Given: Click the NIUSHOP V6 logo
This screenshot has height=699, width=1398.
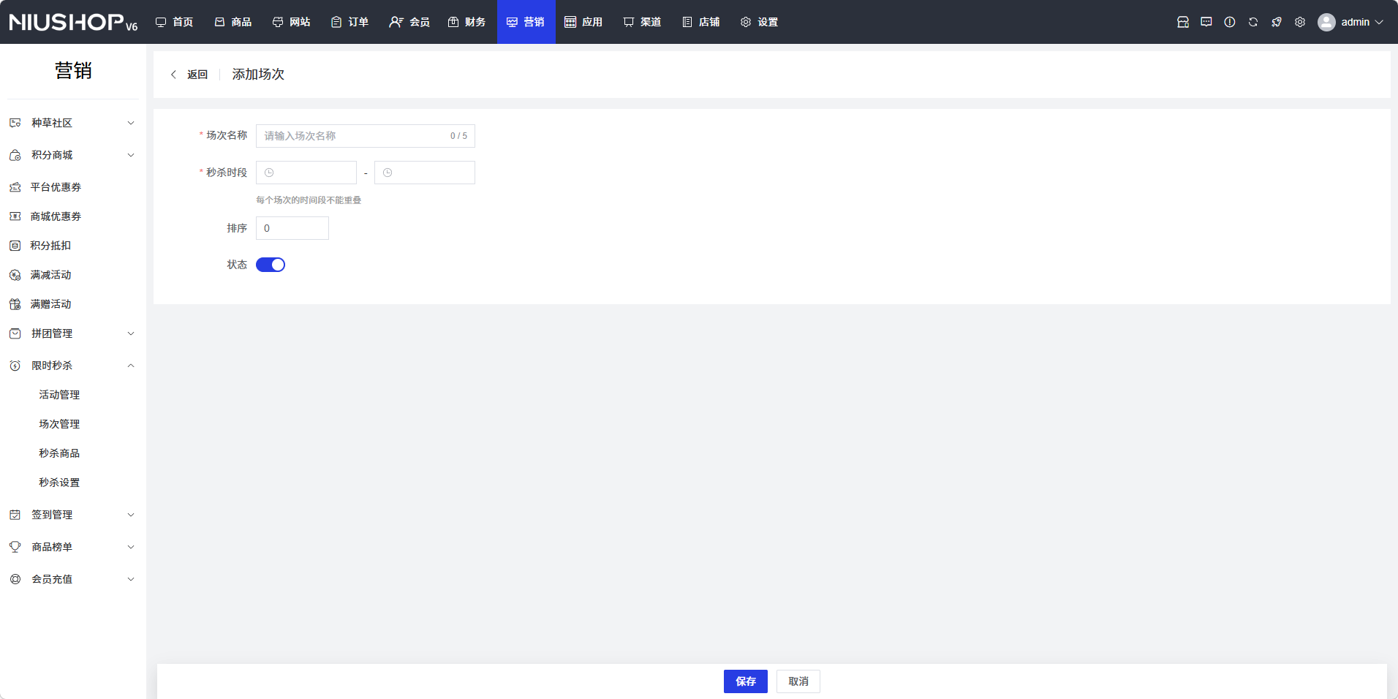Looking at the screenshot, I should (x=73, y=22).
